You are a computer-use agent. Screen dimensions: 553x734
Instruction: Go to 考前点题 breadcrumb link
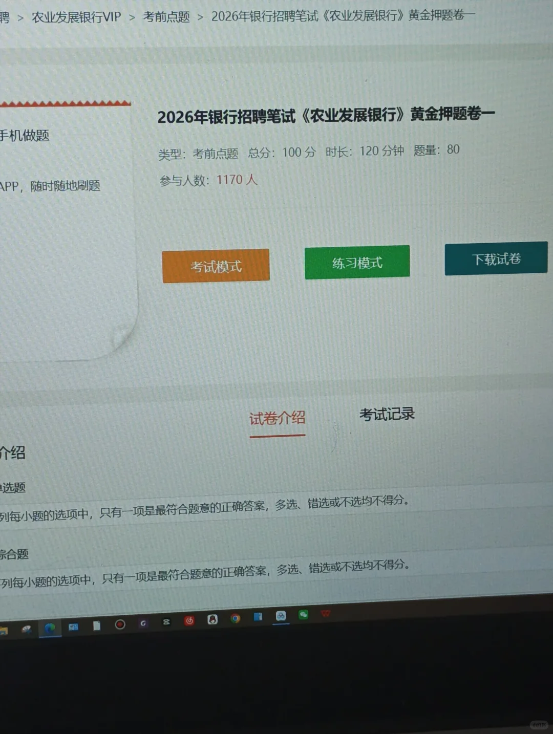click(x=166, y=17)
